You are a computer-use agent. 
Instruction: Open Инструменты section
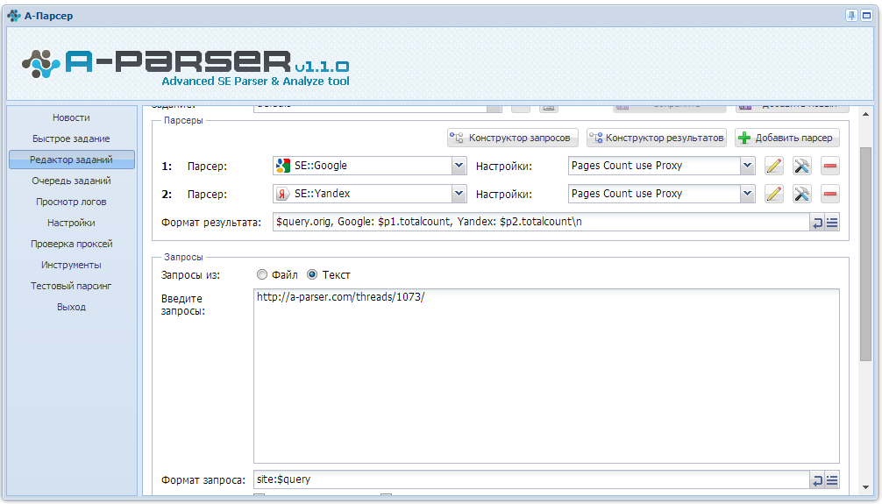point(71,265)
